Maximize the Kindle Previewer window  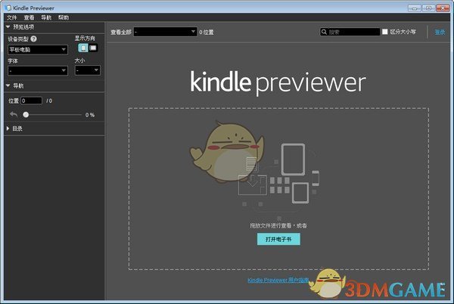(428, 8)
